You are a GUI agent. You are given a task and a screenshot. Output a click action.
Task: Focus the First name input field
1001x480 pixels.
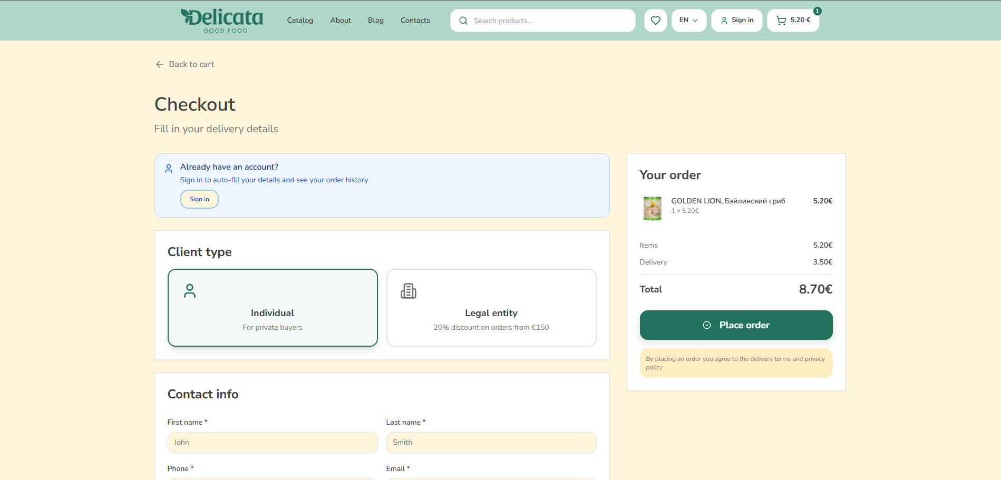tap(273, 443)
